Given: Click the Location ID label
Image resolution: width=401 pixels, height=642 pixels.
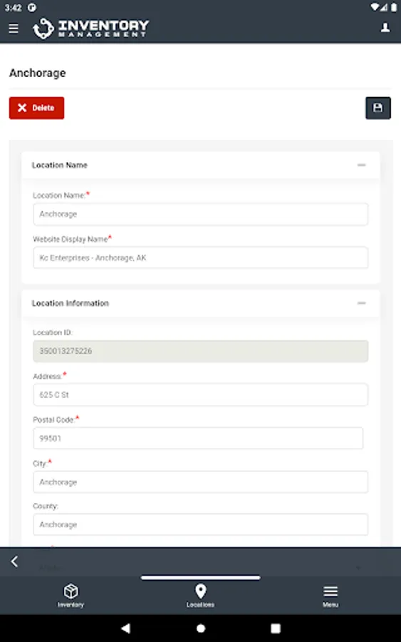Looking at the screenshot, I should tap(53, 332).
